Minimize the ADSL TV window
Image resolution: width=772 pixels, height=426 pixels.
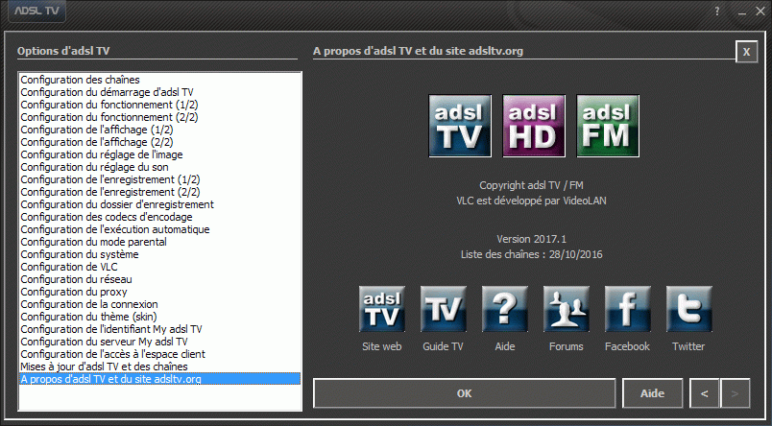[x=742, y=12]
